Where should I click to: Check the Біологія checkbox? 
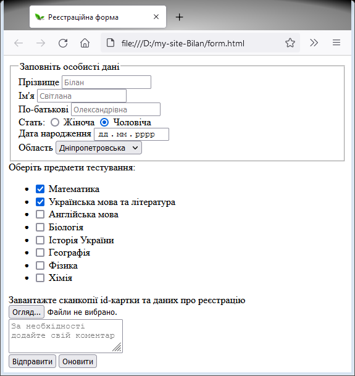pos(40,227)
